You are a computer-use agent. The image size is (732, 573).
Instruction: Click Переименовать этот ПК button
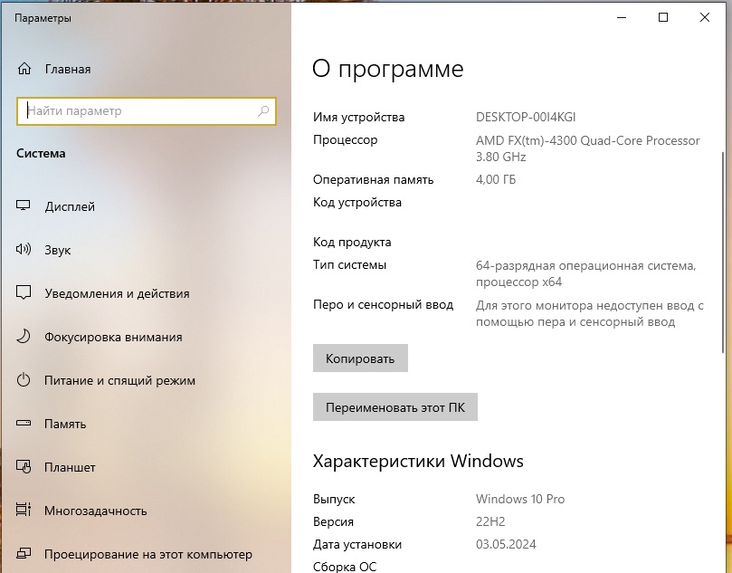click(x=395, y=407)
